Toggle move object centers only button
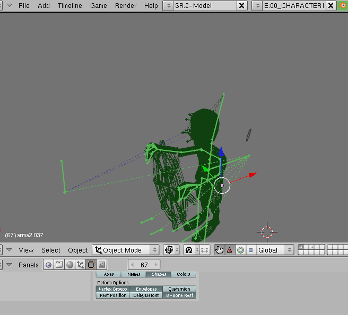 (x=204, y=250)
